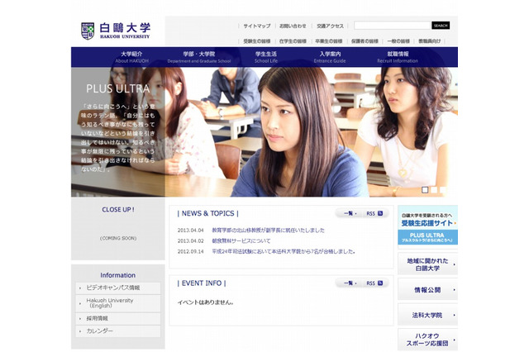This screenshot has height=352, width=529.
Task: Open the お問い合わせ contact link
Action: coord(293,26)
